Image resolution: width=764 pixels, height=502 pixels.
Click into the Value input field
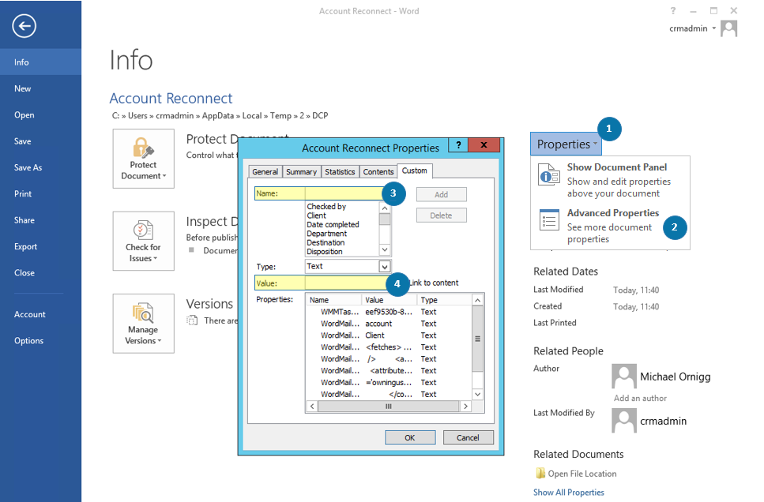[347, 283]
